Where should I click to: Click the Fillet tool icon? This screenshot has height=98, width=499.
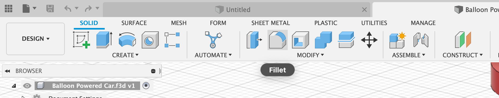277,40
